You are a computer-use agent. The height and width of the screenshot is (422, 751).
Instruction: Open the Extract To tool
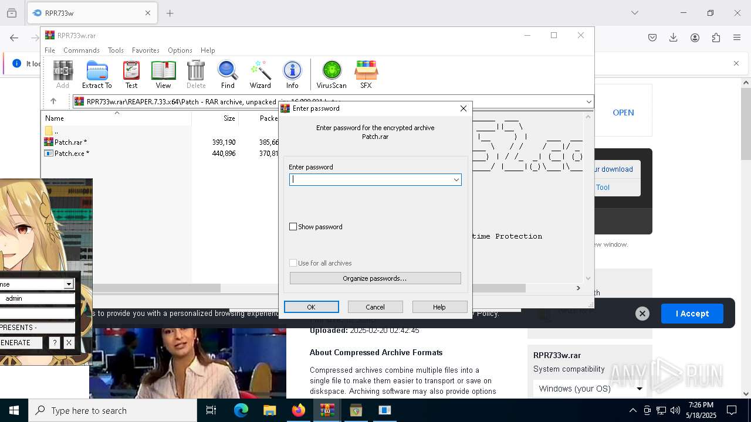[97, 74]
